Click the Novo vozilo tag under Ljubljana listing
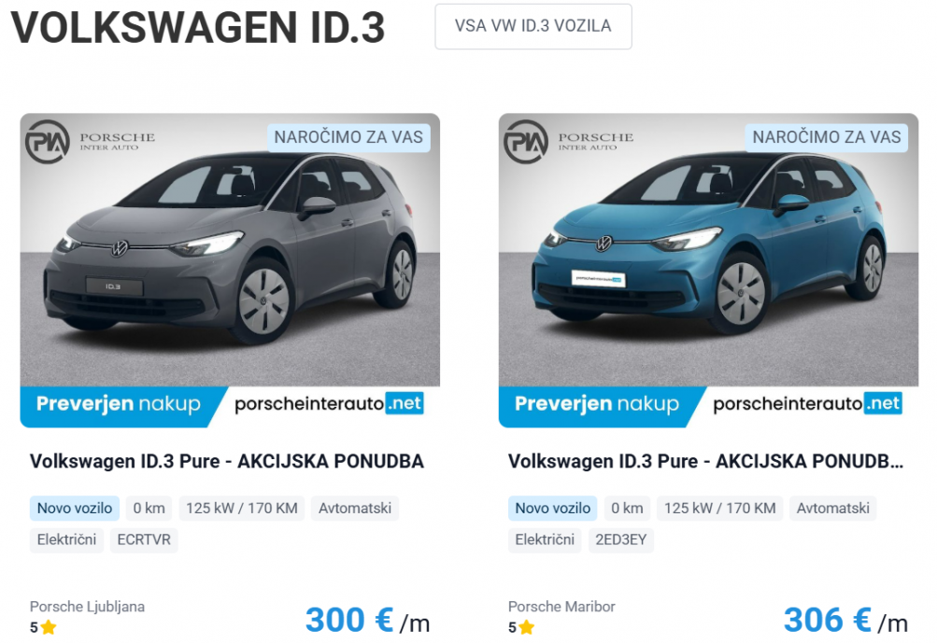937x643 pixels. tap(75, 508)
